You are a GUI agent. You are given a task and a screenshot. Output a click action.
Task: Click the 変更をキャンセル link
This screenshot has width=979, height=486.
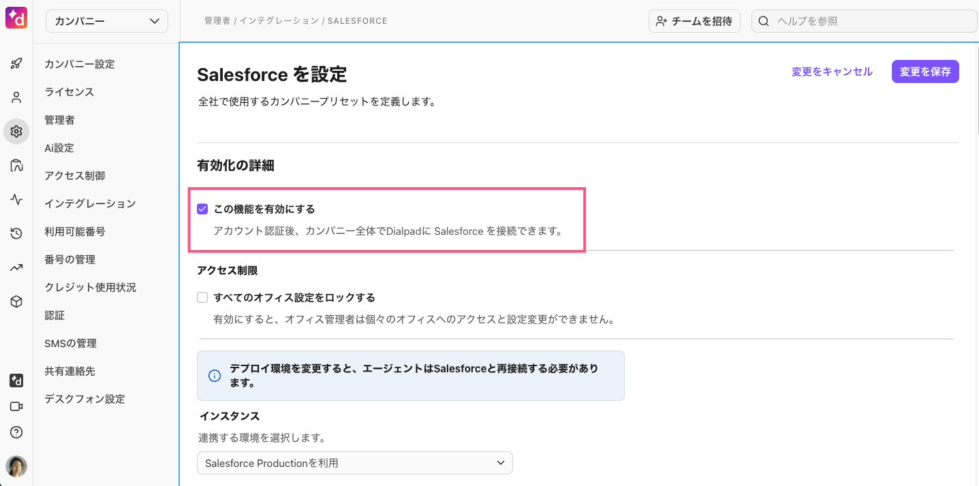pos(832,71)
